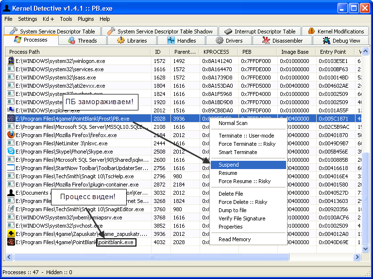The height and width of the screenshot is (279, 373).
Task: Click the lsass.exe process icon
Action: (11, 77)
